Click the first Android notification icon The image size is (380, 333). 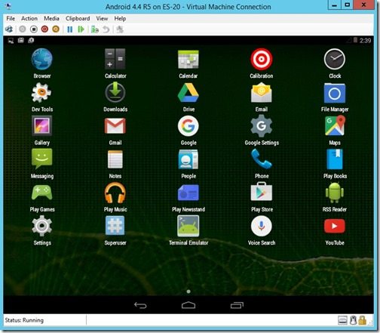(x=11, y=40)
